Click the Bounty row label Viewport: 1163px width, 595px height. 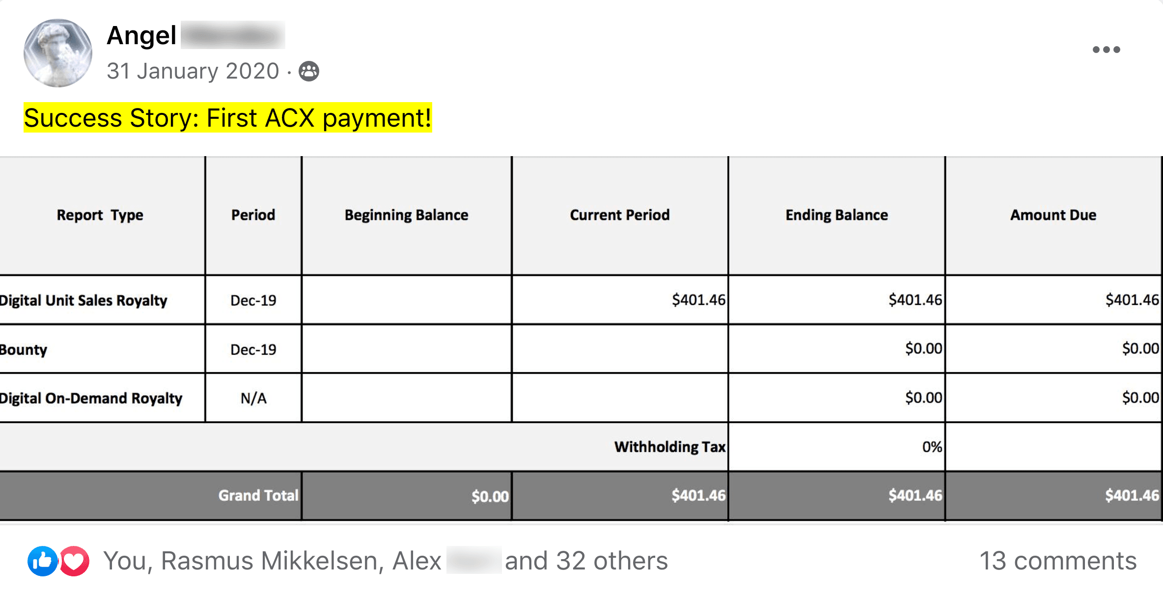(24, 350)
